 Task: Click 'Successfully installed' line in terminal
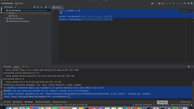(53, 88)
